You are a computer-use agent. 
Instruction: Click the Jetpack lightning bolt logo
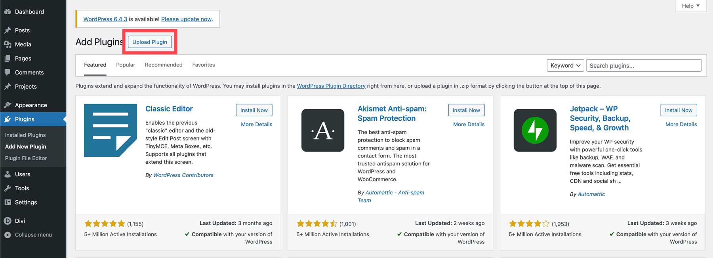click(535, 130)
